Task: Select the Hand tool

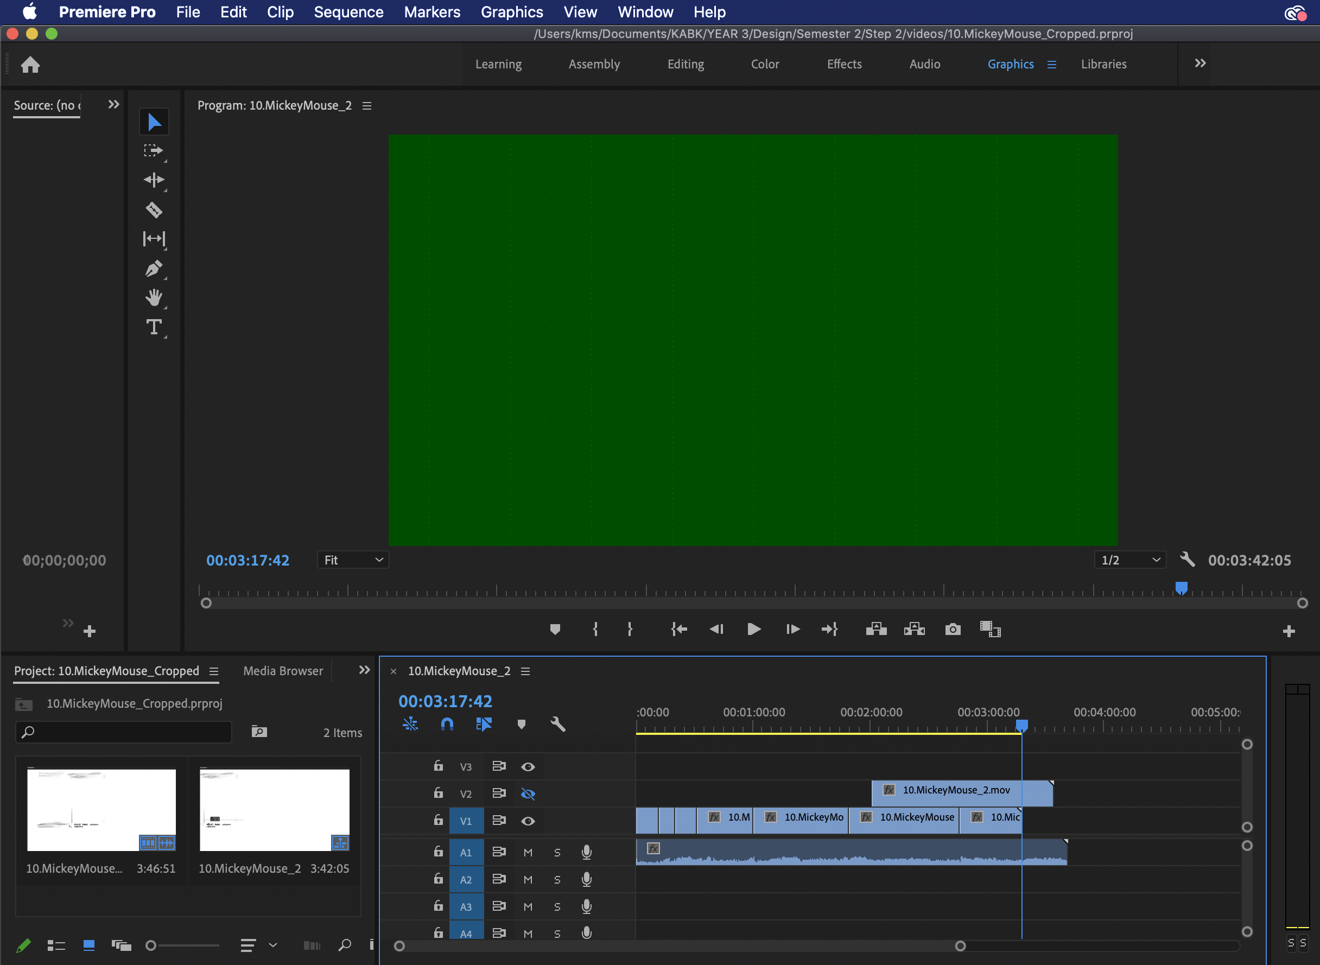Action: (154, 298)
